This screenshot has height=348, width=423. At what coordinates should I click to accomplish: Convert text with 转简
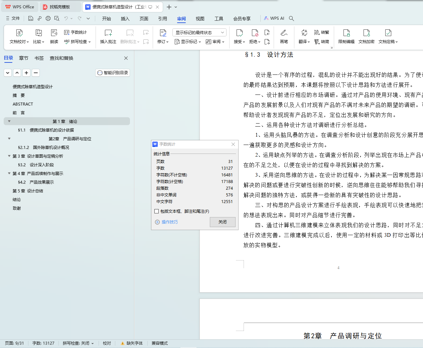(x=322, y=42)
